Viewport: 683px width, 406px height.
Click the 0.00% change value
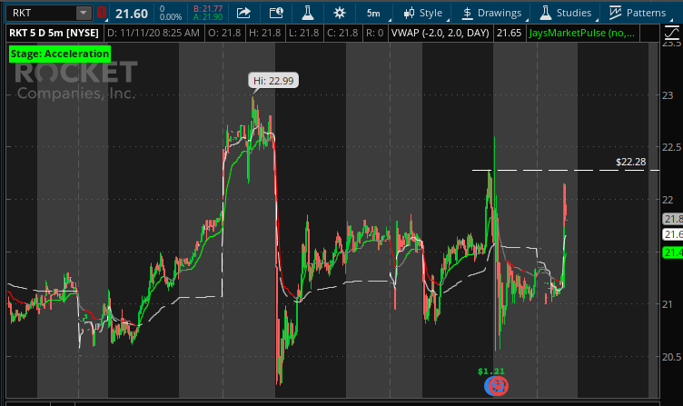coord(171,17)
